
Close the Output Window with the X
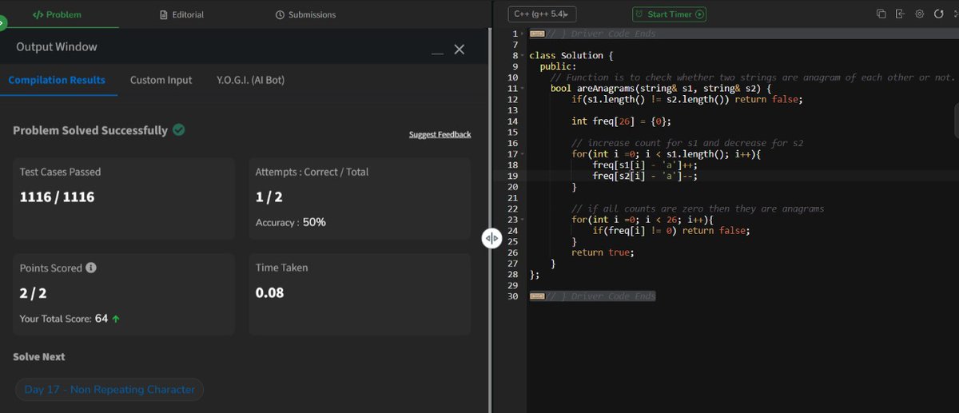460,50
